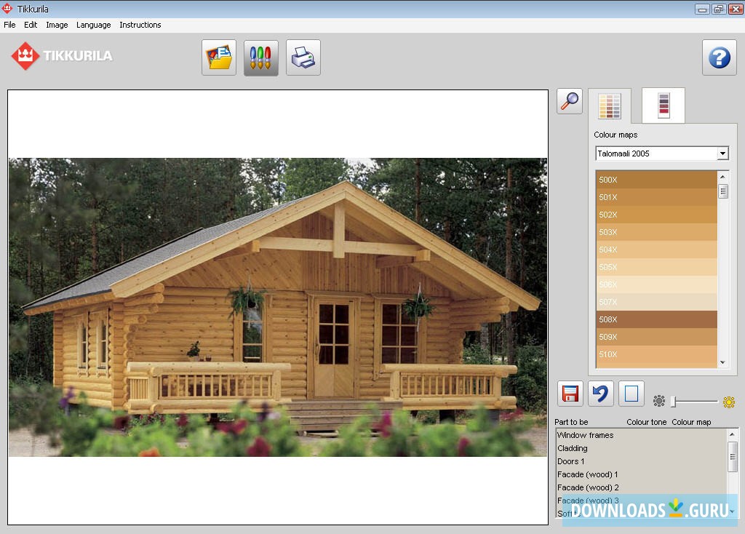Select Window frames in parts list
The image size is (745, 534).
tap(585, 435)
